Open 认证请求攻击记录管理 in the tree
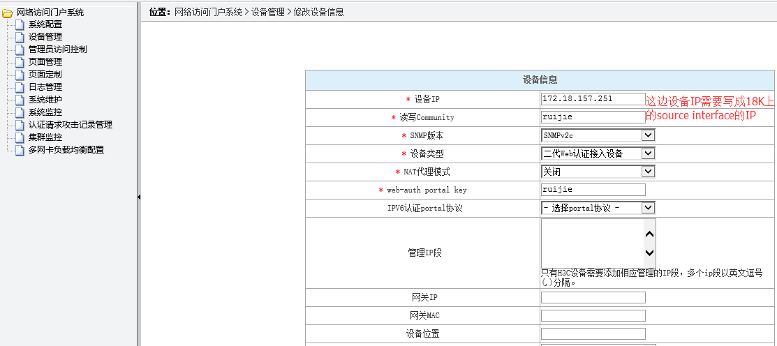The width and height of the screenshot is (777, 346). [71, 125]
